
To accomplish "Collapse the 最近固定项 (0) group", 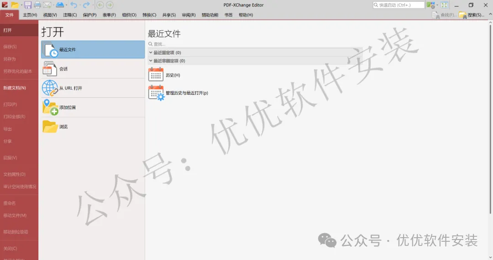I will click(x=151, y=52).
